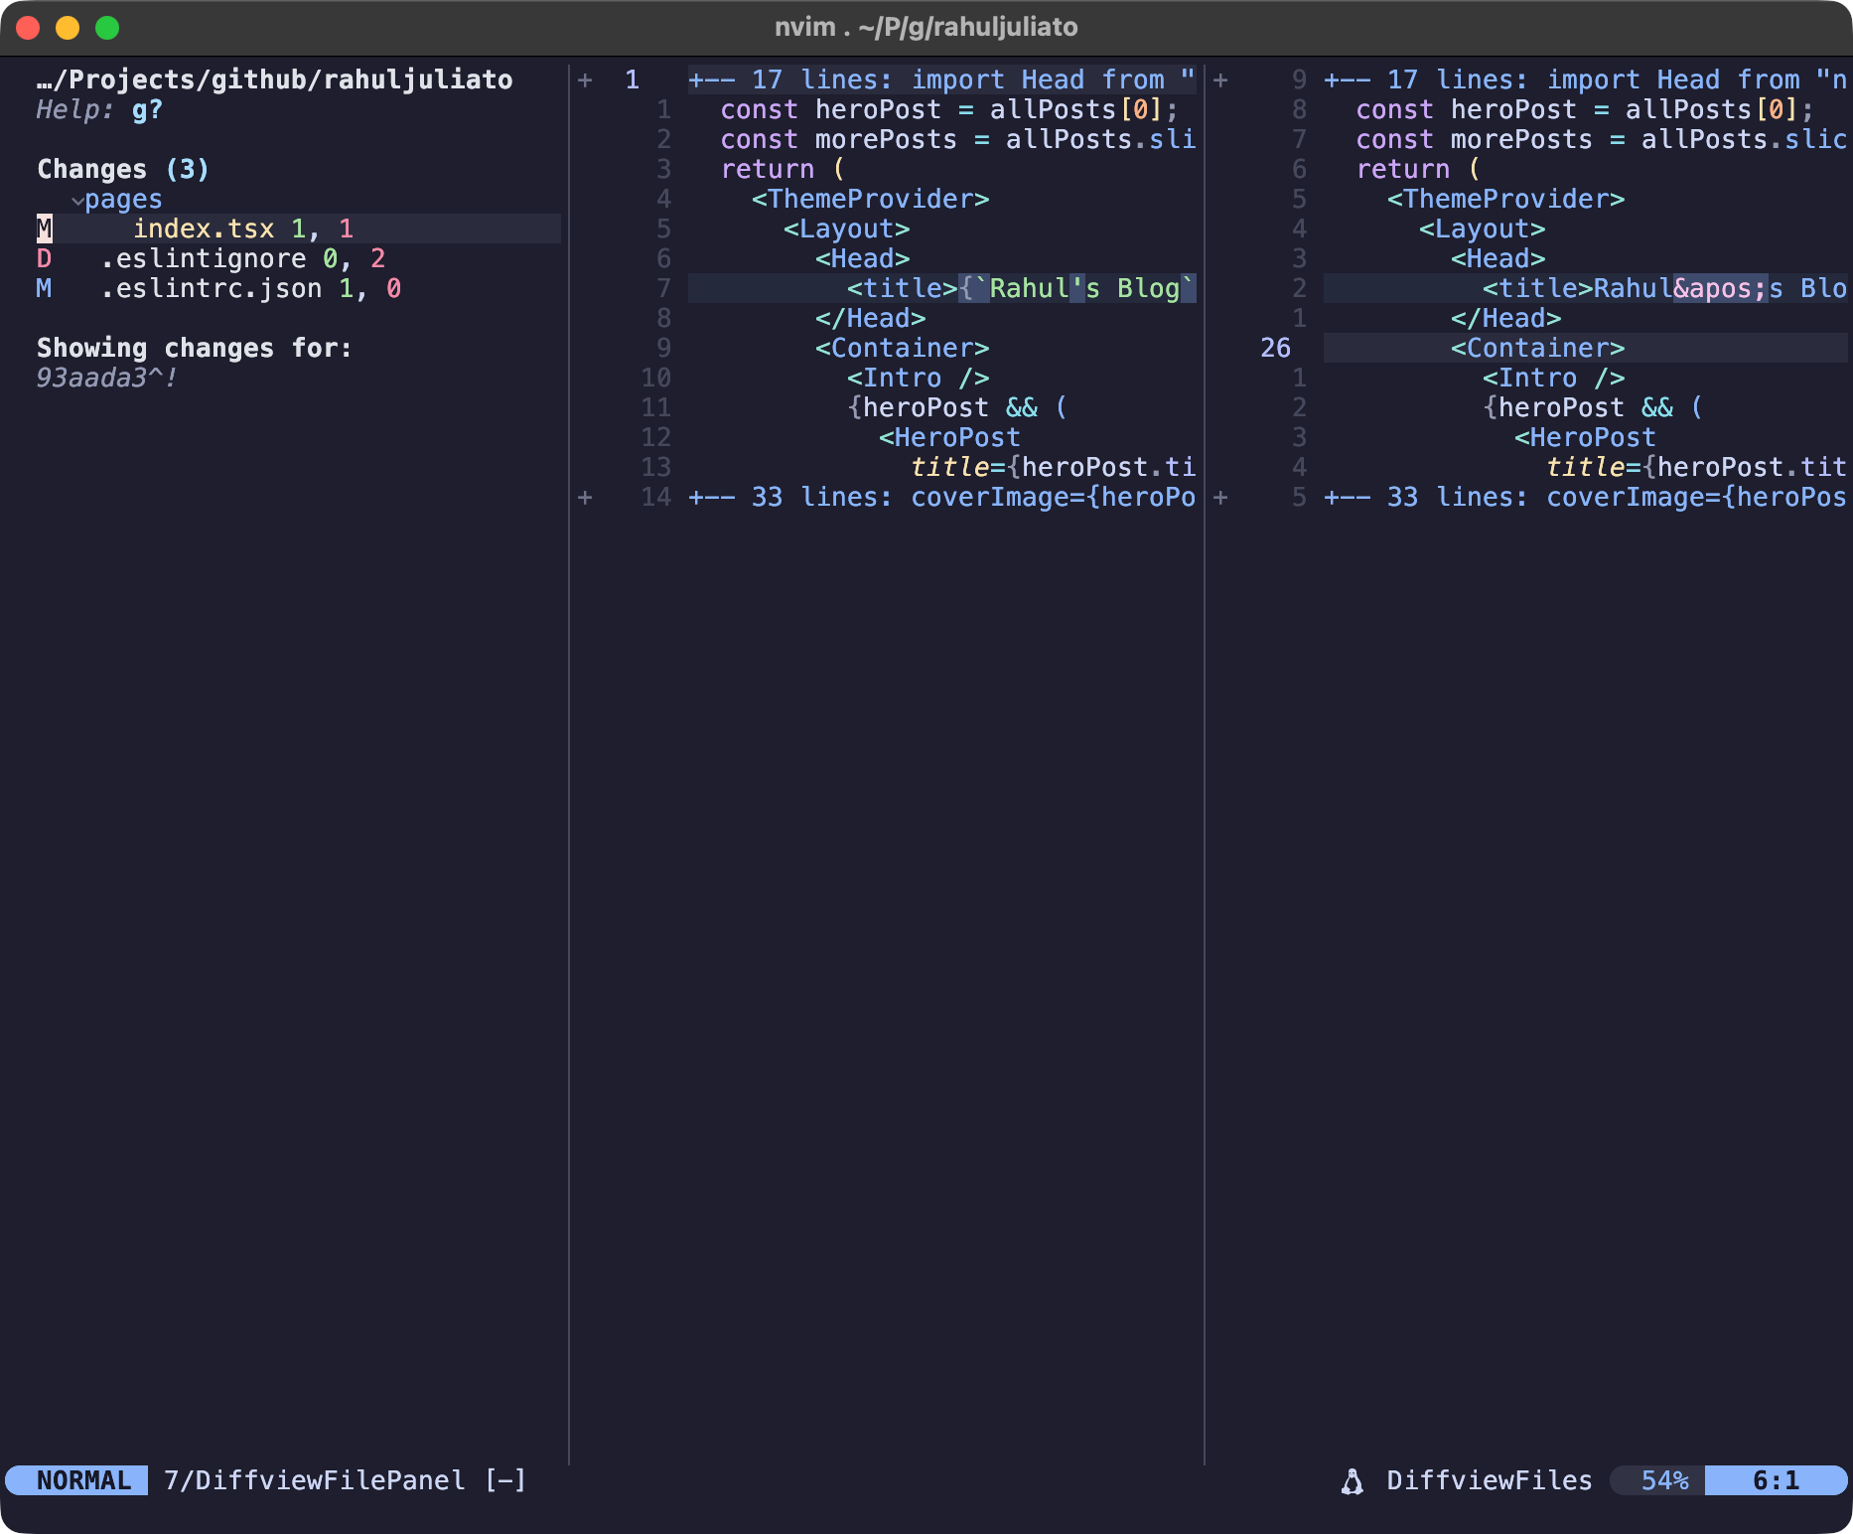Click left pane '</Head>' closing tag
The width and height of the screenshot is (1853, 1534).
(871, 318)
